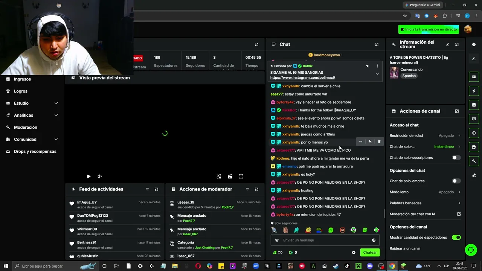Bookmark this page with the star icon
The image size is (482, 271).
[405, 16]
